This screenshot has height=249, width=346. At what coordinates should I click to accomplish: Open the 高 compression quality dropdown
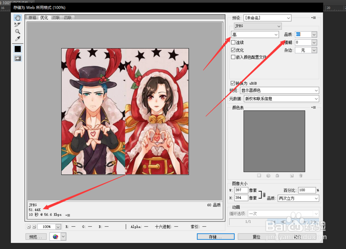[x=255, y=34]
